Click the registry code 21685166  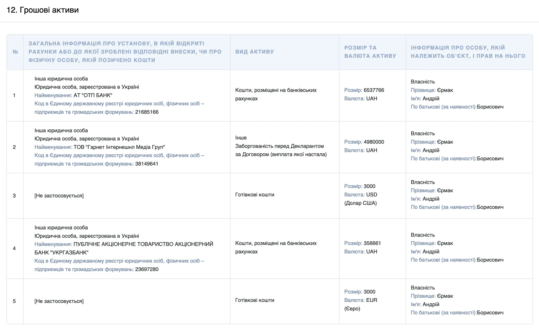click(x=147, y=112)
